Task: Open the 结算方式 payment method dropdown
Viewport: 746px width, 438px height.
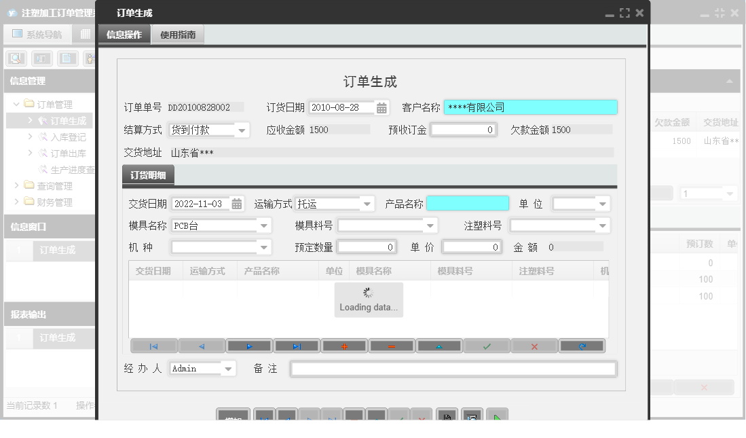Action: [x=242, y=129]
